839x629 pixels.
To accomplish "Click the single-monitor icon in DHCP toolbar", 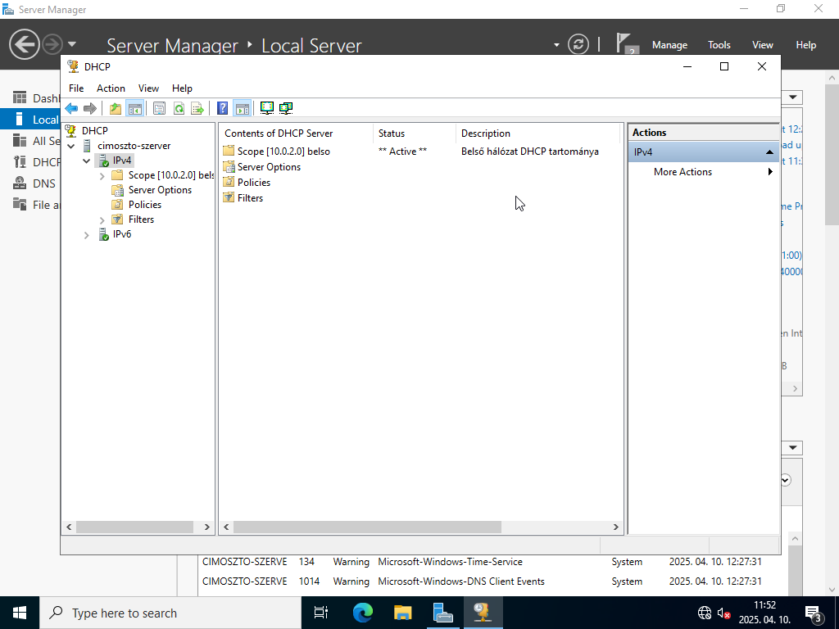I will click(x=266, y=108).
